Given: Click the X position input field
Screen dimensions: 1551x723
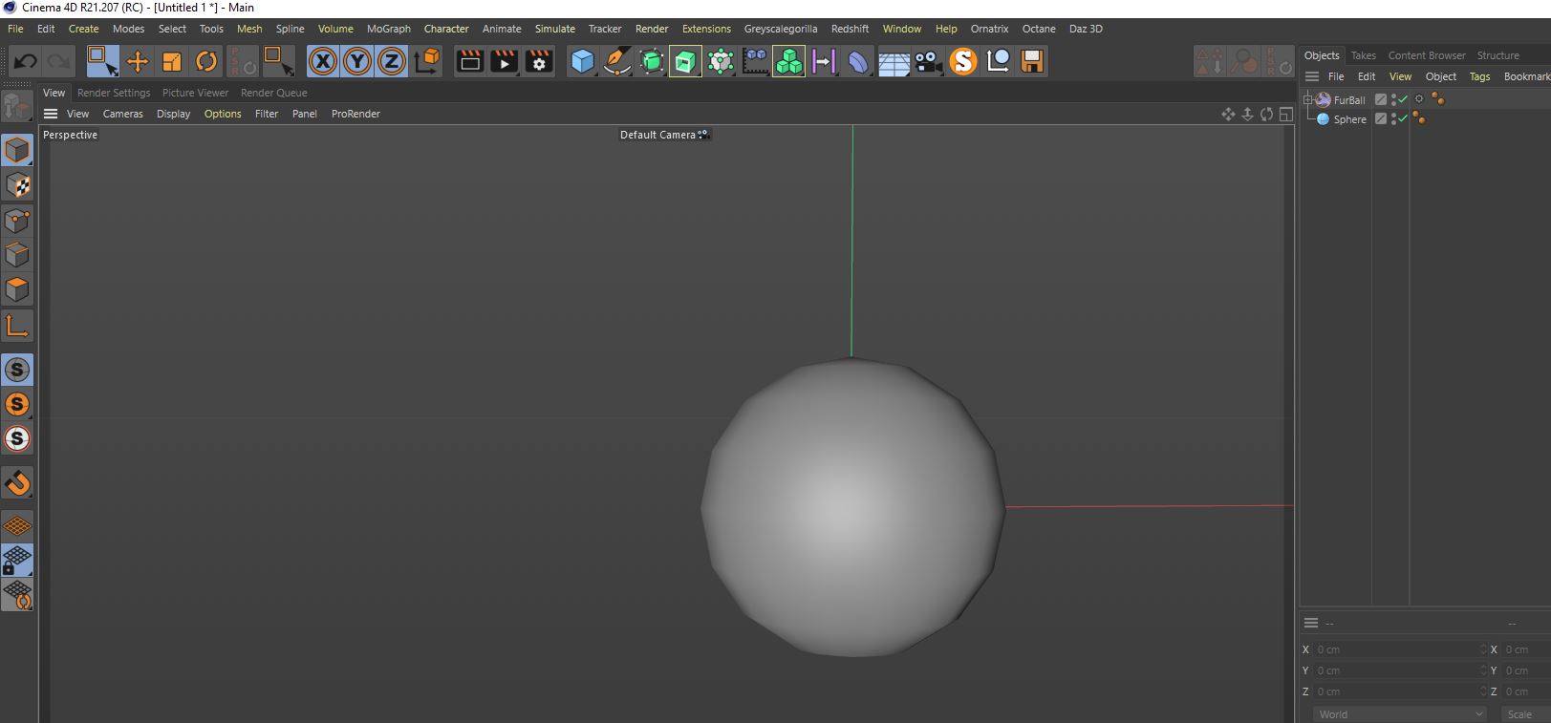Looking at the screenshot, I should point(1396,649).
